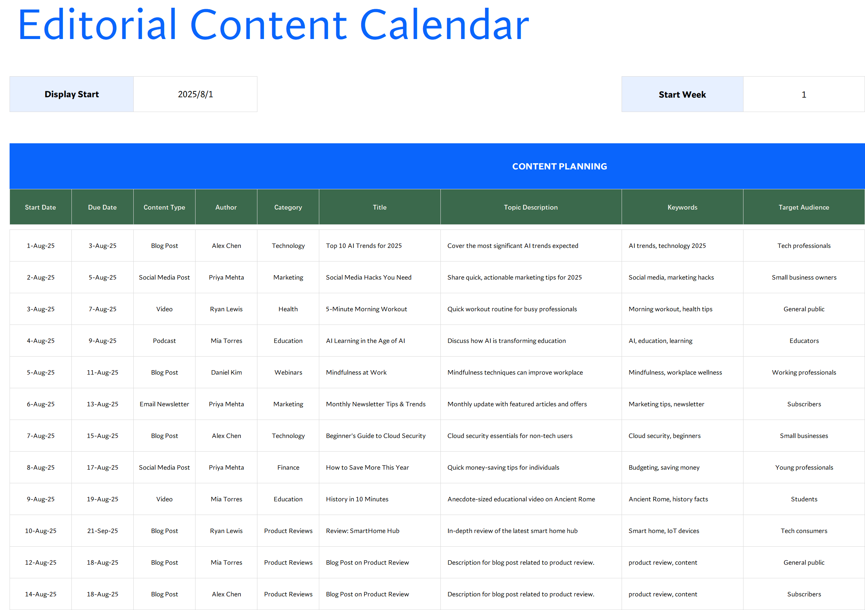Image resolution: width=865 pixels, height=610 pixels.
Task: Click the Cloud security, beginners keywords cell
Action: point(682,435)
